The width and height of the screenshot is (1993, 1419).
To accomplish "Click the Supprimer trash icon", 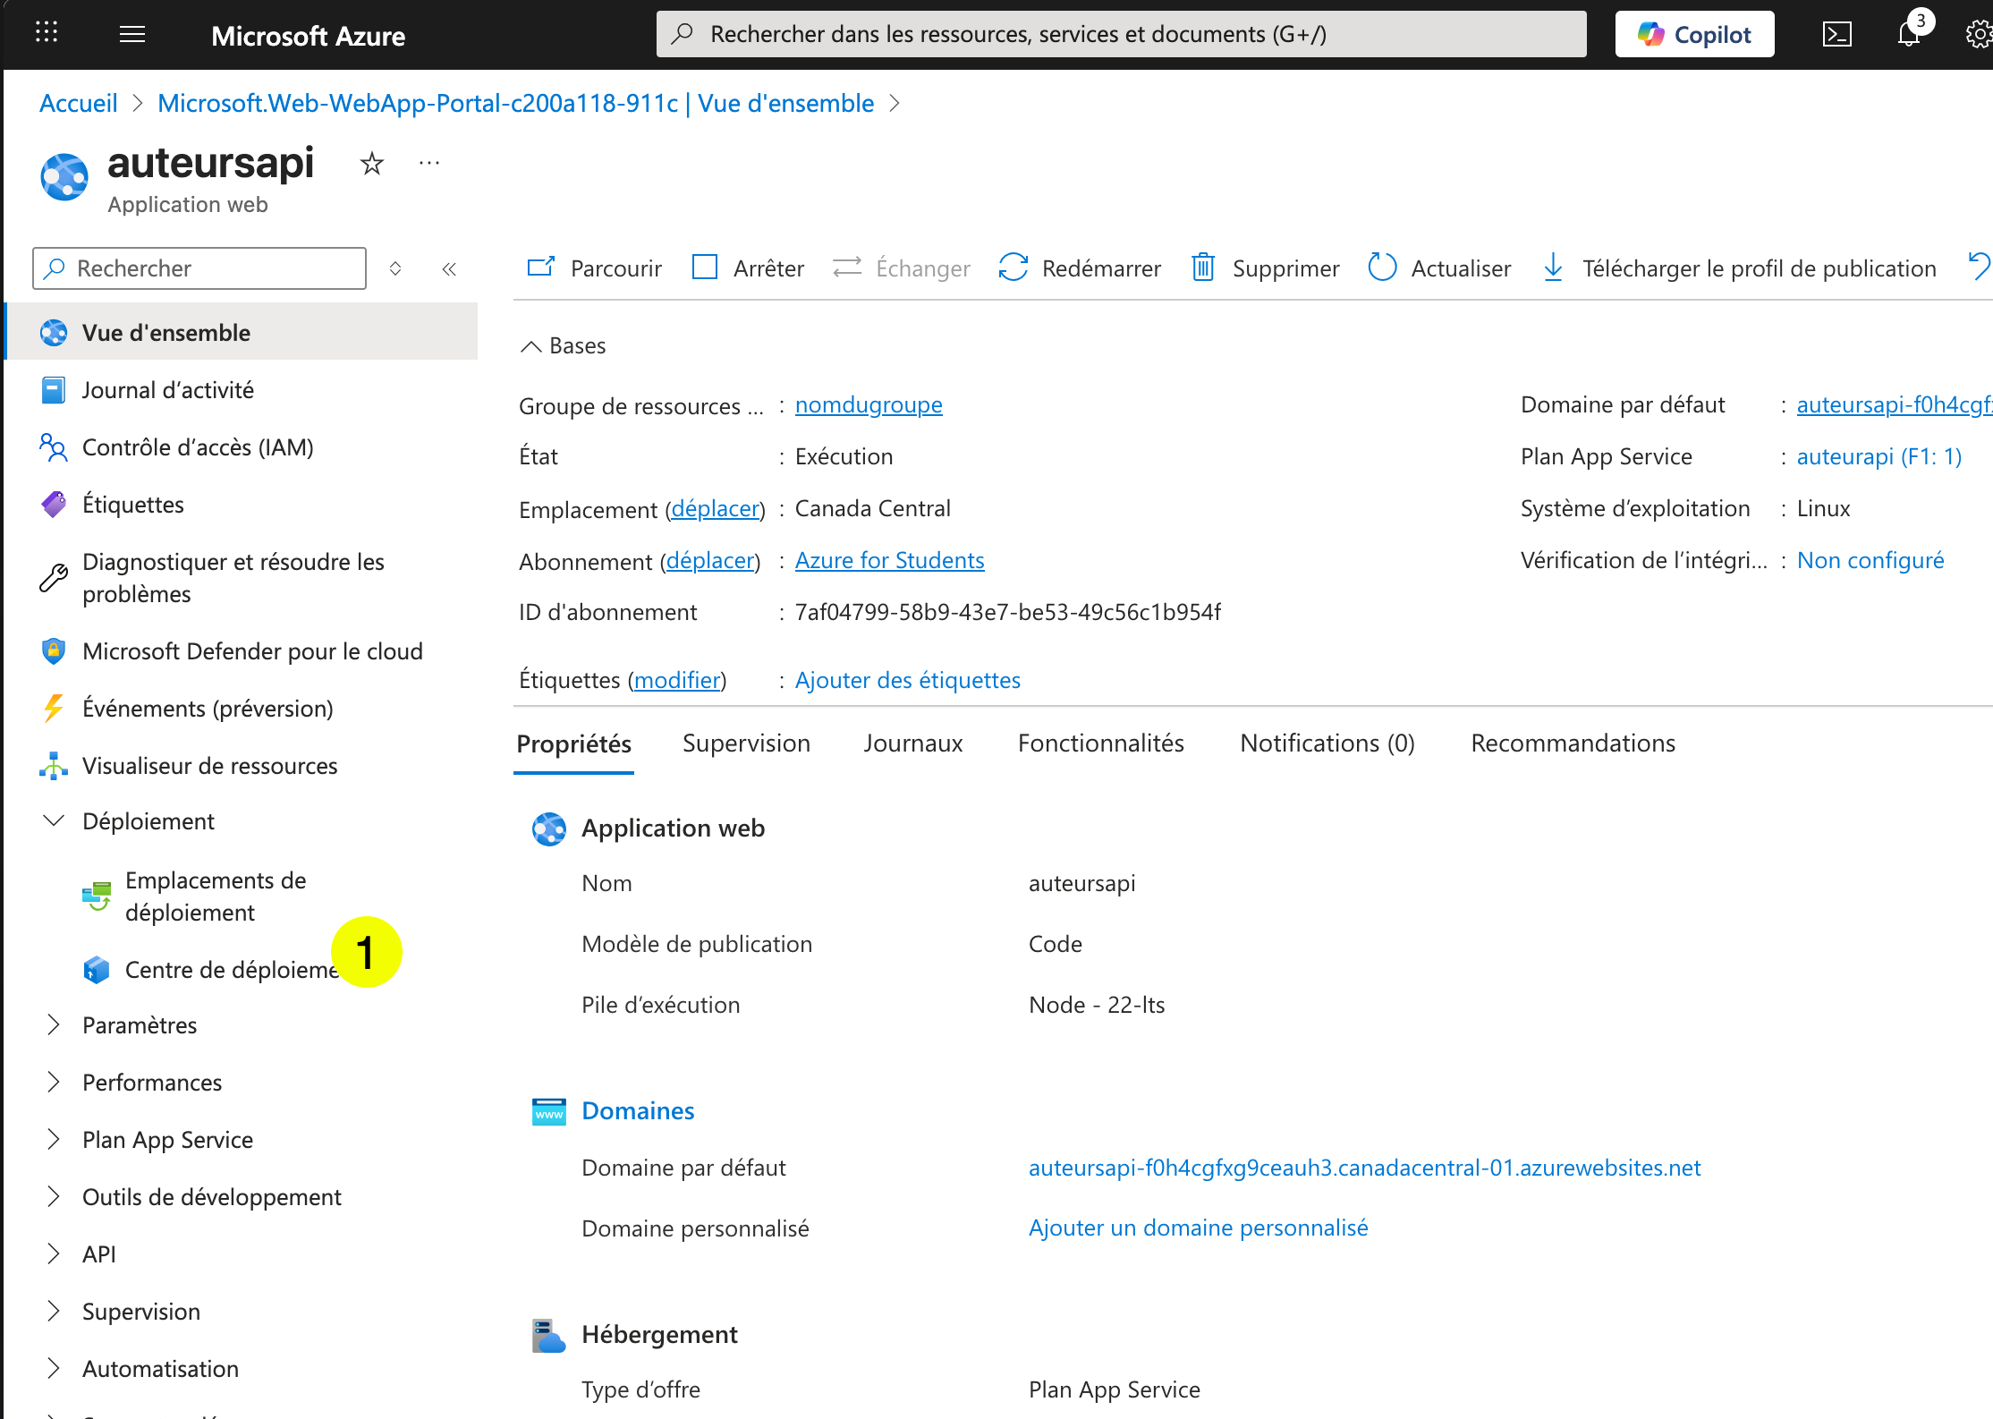I will 1204,268.
